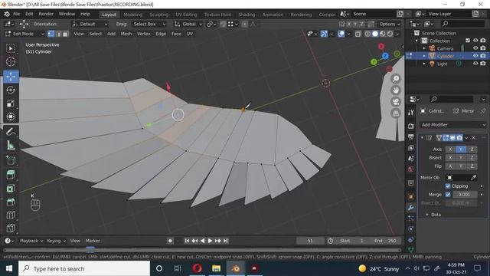This screenshot has width=490, height=276.
Task: Toggle Bisect X button
Action: coord(450,158)
